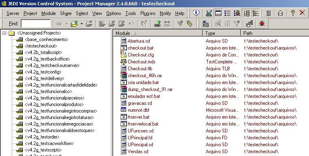Screen dimensions: 309x156
Task: Select the Abertura.sd module
Action: 139,41
